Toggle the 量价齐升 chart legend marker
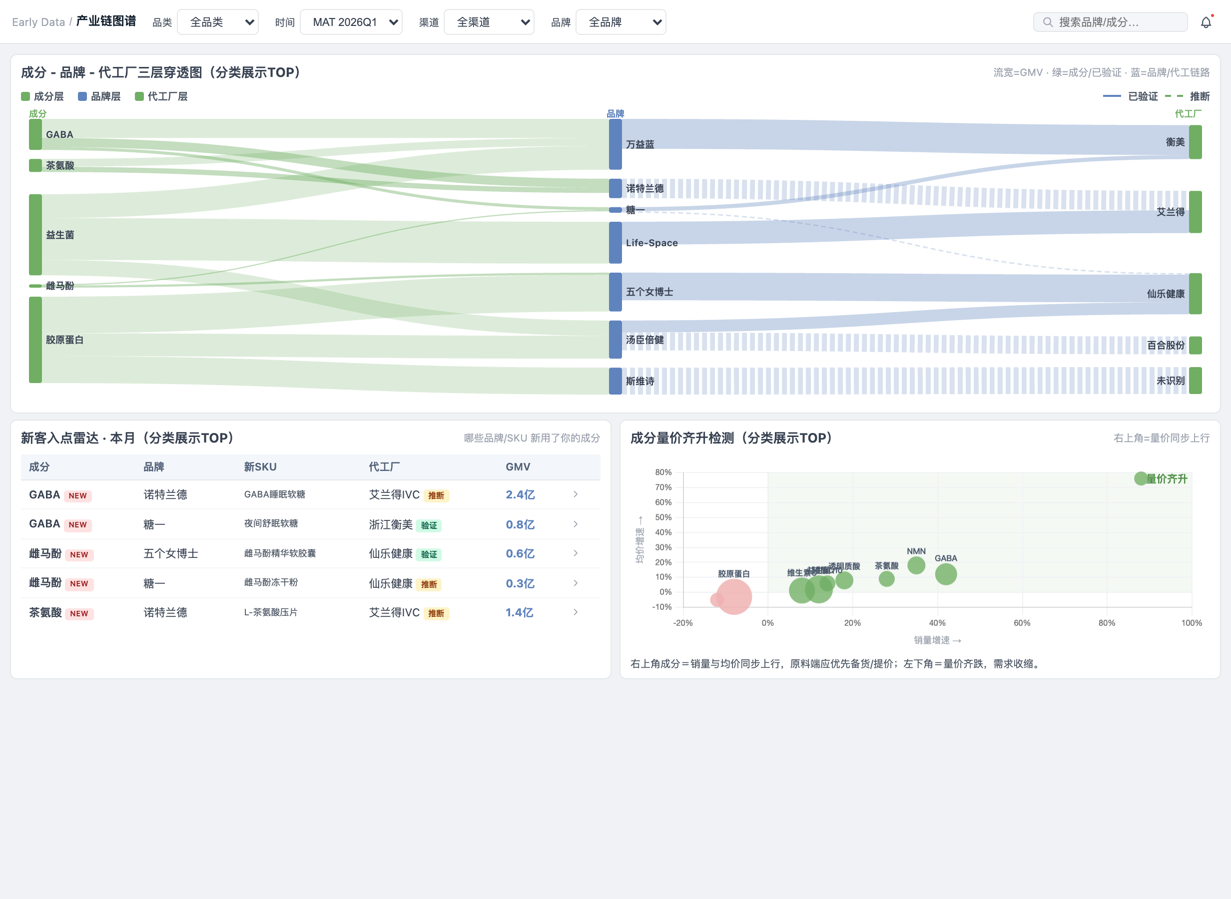Image resolution: width=1231 pixels, height=899 pixels. tap(1141, 478)
